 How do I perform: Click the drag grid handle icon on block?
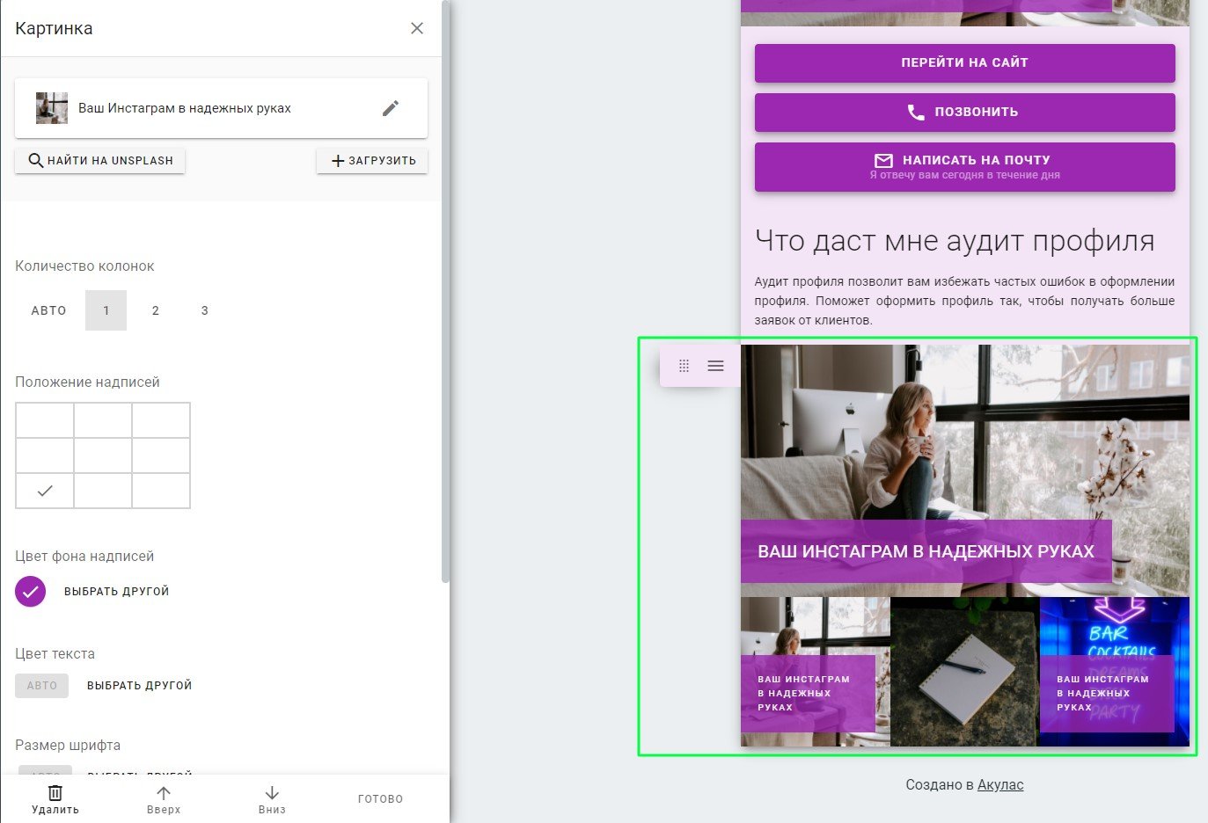(x=684, y=366)
